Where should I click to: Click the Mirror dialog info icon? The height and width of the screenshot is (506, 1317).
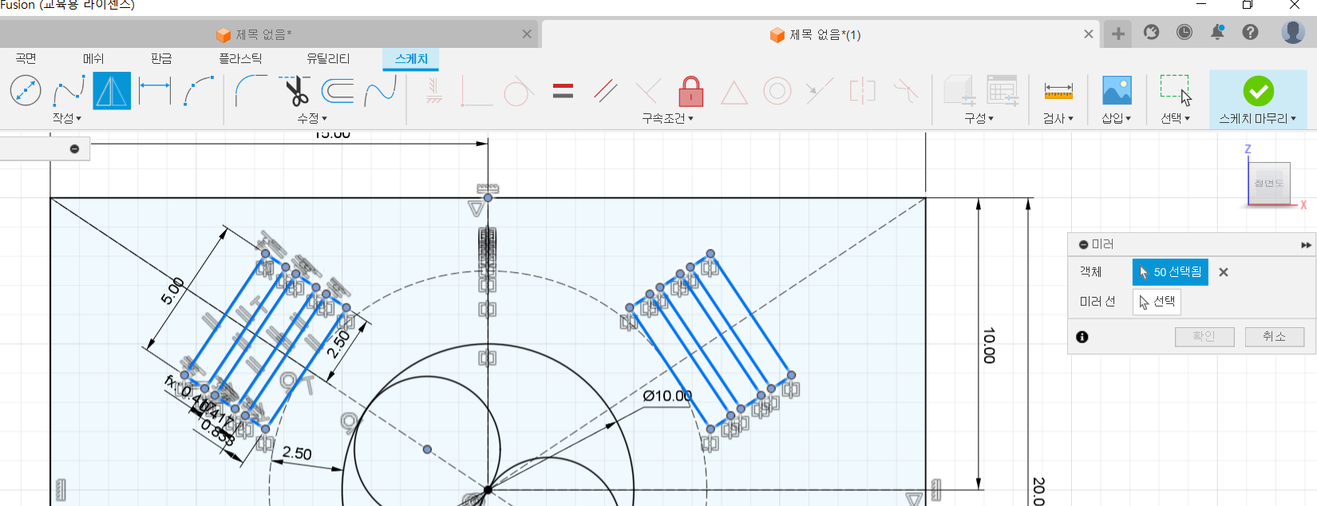tap(1082, 337)
